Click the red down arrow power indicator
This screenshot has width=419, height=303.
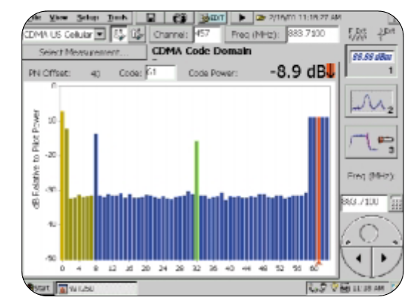pyautogui.click(x=330, y=71)
